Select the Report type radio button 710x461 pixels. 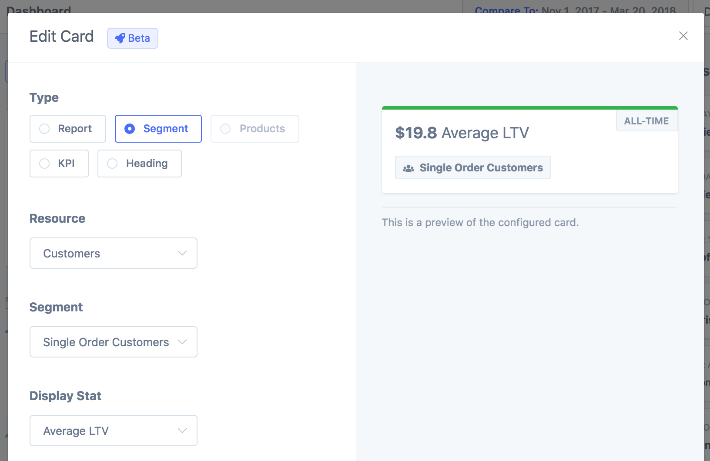[x=44, y=129]
